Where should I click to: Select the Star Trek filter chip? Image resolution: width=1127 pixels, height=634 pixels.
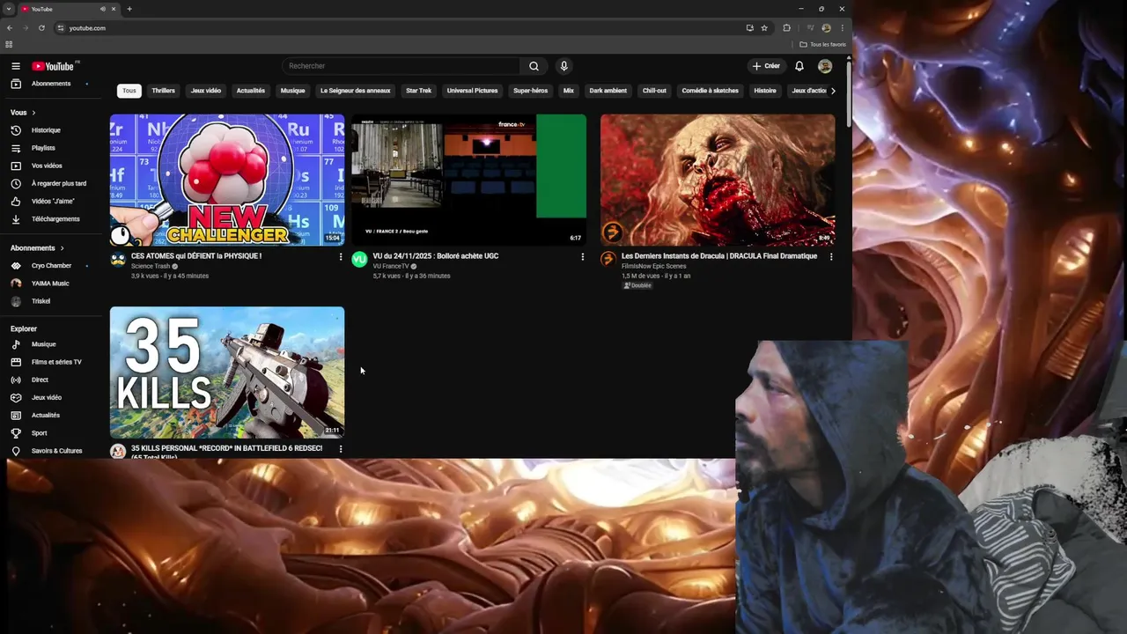coord(419,91)
